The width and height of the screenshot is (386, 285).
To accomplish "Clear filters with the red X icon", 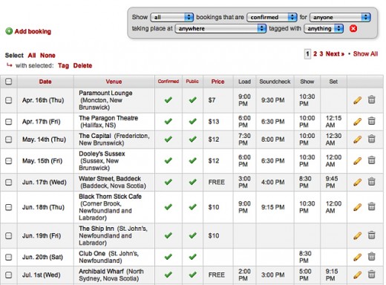I will pos(353,28).
